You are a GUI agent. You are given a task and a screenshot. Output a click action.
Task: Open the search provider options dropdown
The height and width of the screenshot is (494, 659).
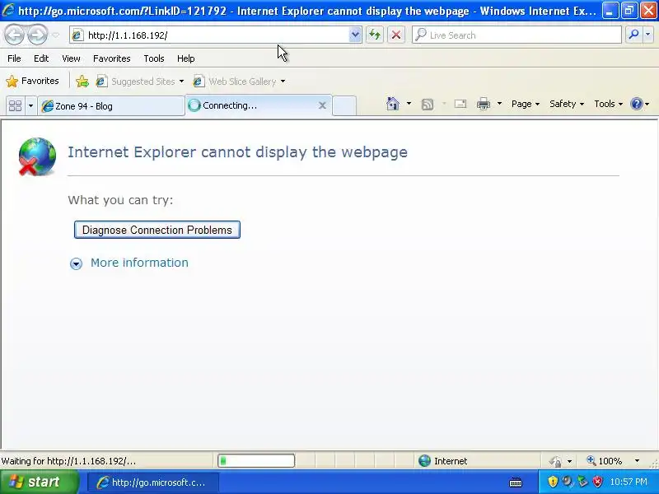[x=648, y=35]
